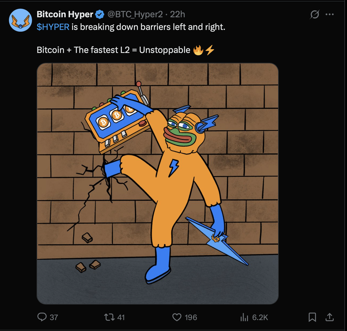Click the 37 replies count
The height and width of the screenshot is (331, 347).
[x=54, y=317]
